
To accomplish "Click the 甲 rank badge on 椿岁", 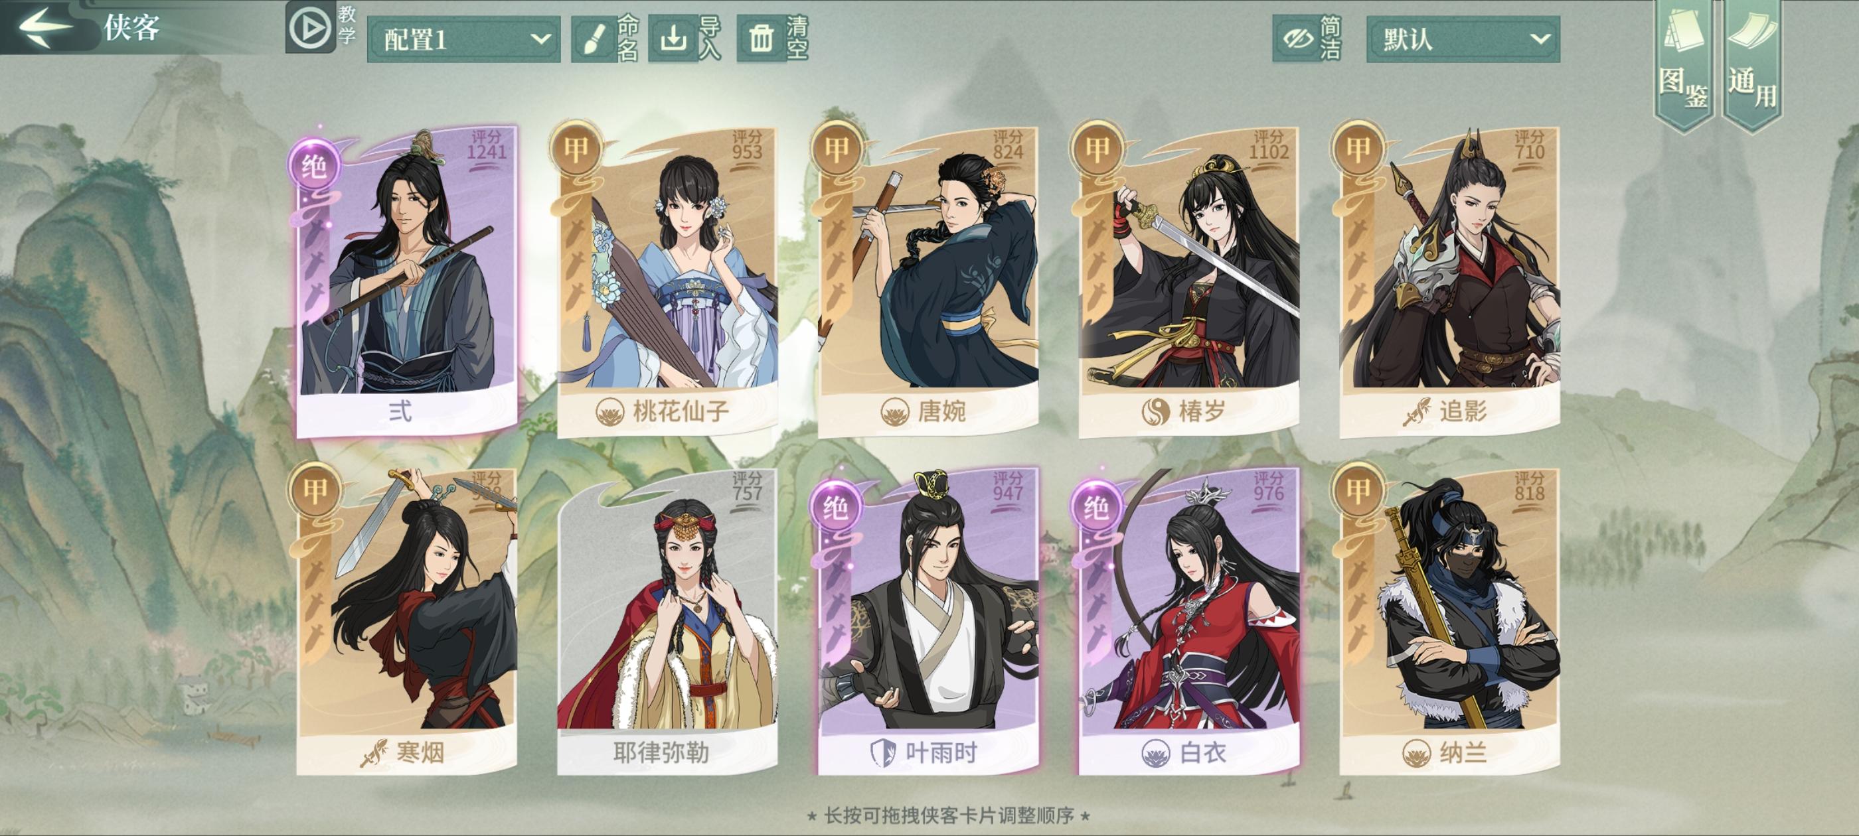I will pos(1096,149).
